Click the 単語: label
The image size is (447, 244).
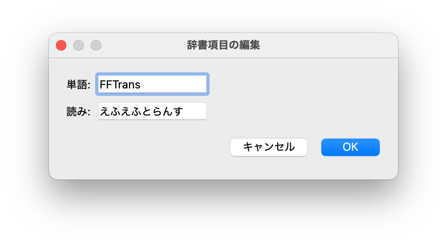[79, 85]
